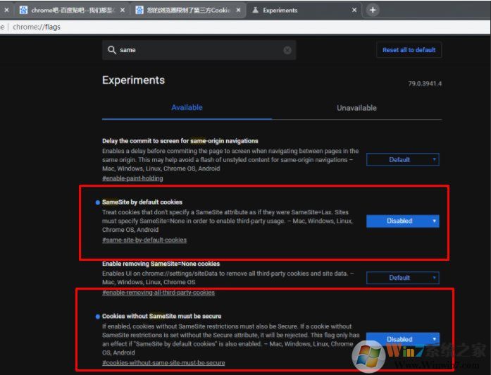
Task: Open dropdown for same-origin navigations delay flag
Action: click(x=402, y=159)
